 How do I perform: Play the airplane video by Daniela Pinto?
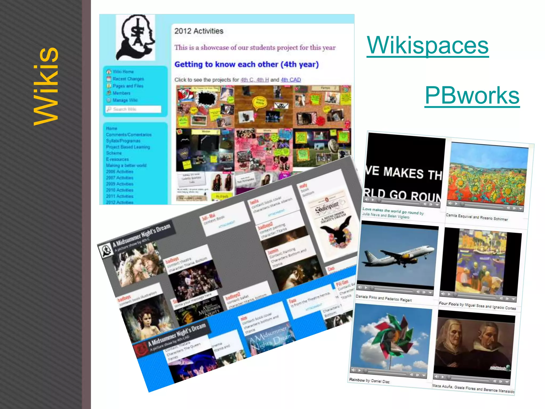point(366,288)
